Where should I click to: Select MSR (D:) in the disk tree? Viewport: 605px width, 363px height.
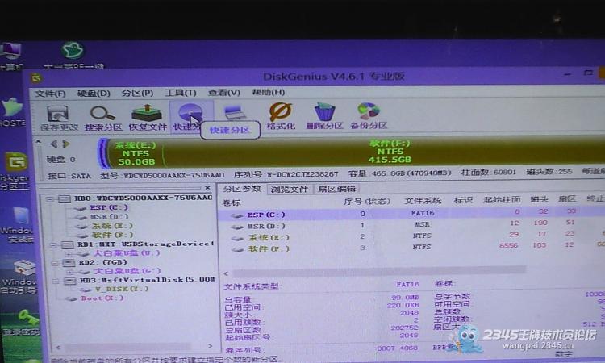point(109,217)
